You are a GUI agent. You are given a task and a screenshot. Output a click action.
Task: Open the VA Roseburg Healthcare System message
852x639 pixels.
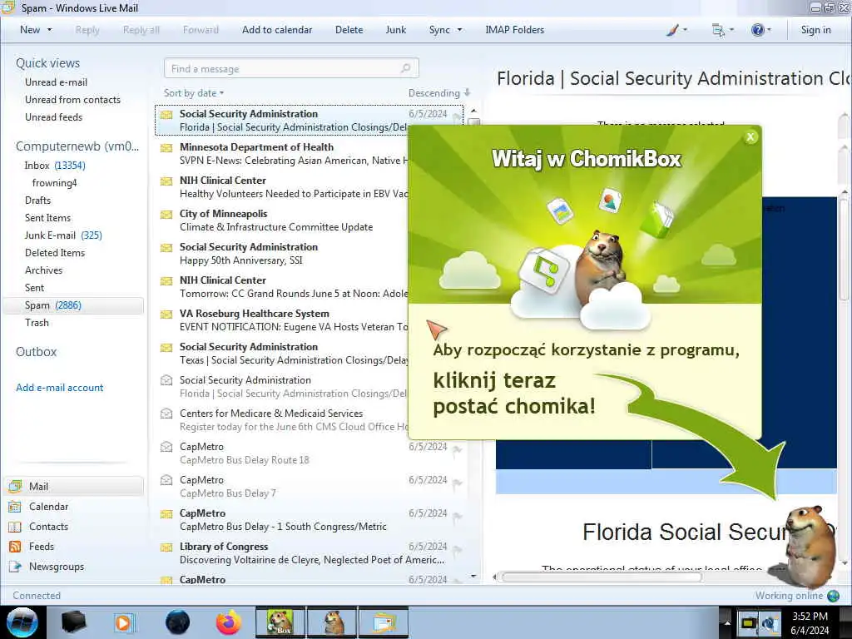283,320
